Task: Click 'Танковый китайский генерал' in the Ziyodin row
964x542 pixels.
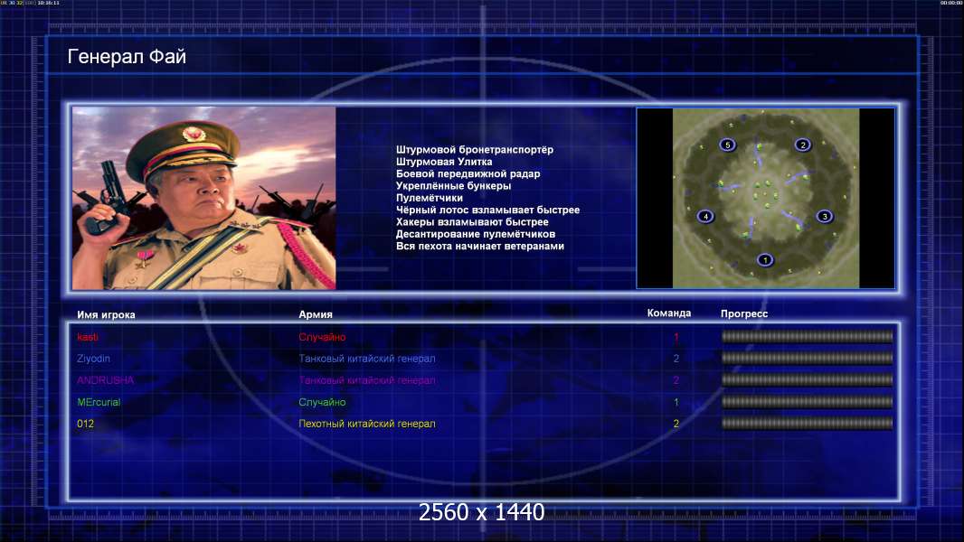Action: (367, 359)
